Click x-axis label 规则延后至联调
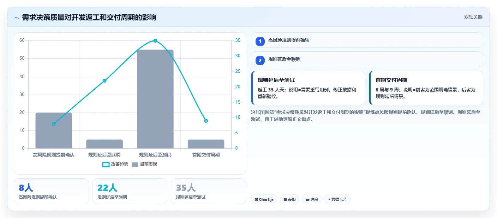The image size is (497, 218). click(x=104, y=155)
